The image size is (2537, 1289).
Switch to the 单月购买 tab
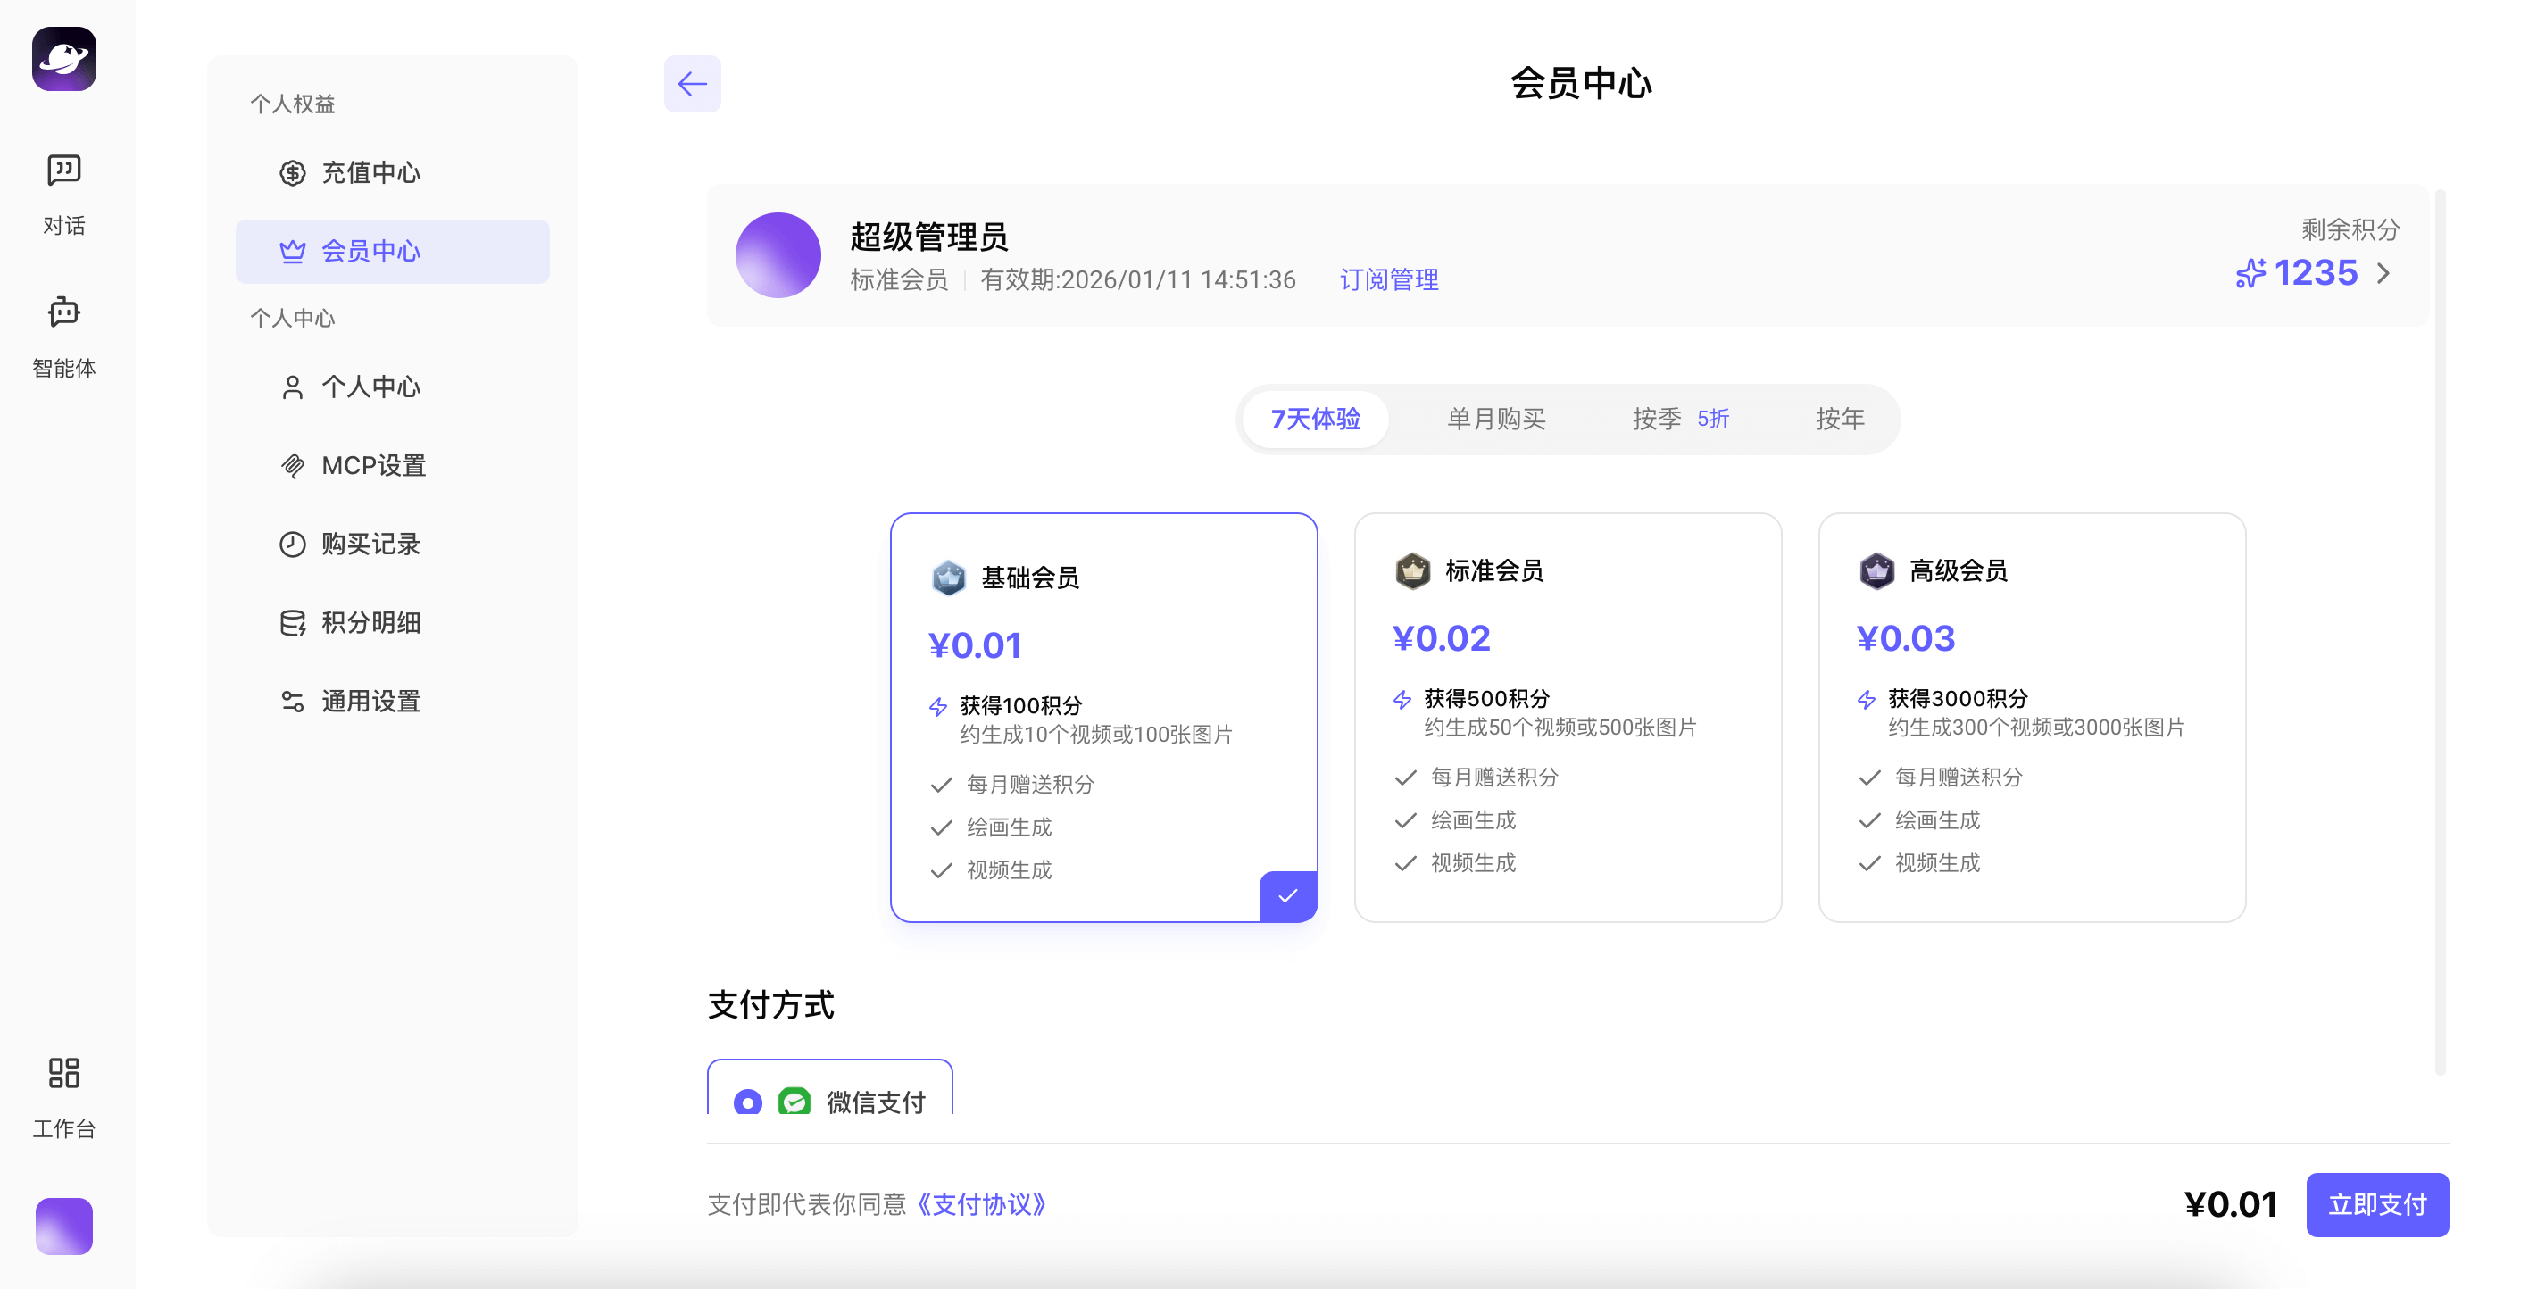tap(1496, 419)
